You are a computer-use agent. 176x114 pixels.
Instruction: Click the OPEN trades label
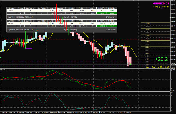tap(110, 17)
